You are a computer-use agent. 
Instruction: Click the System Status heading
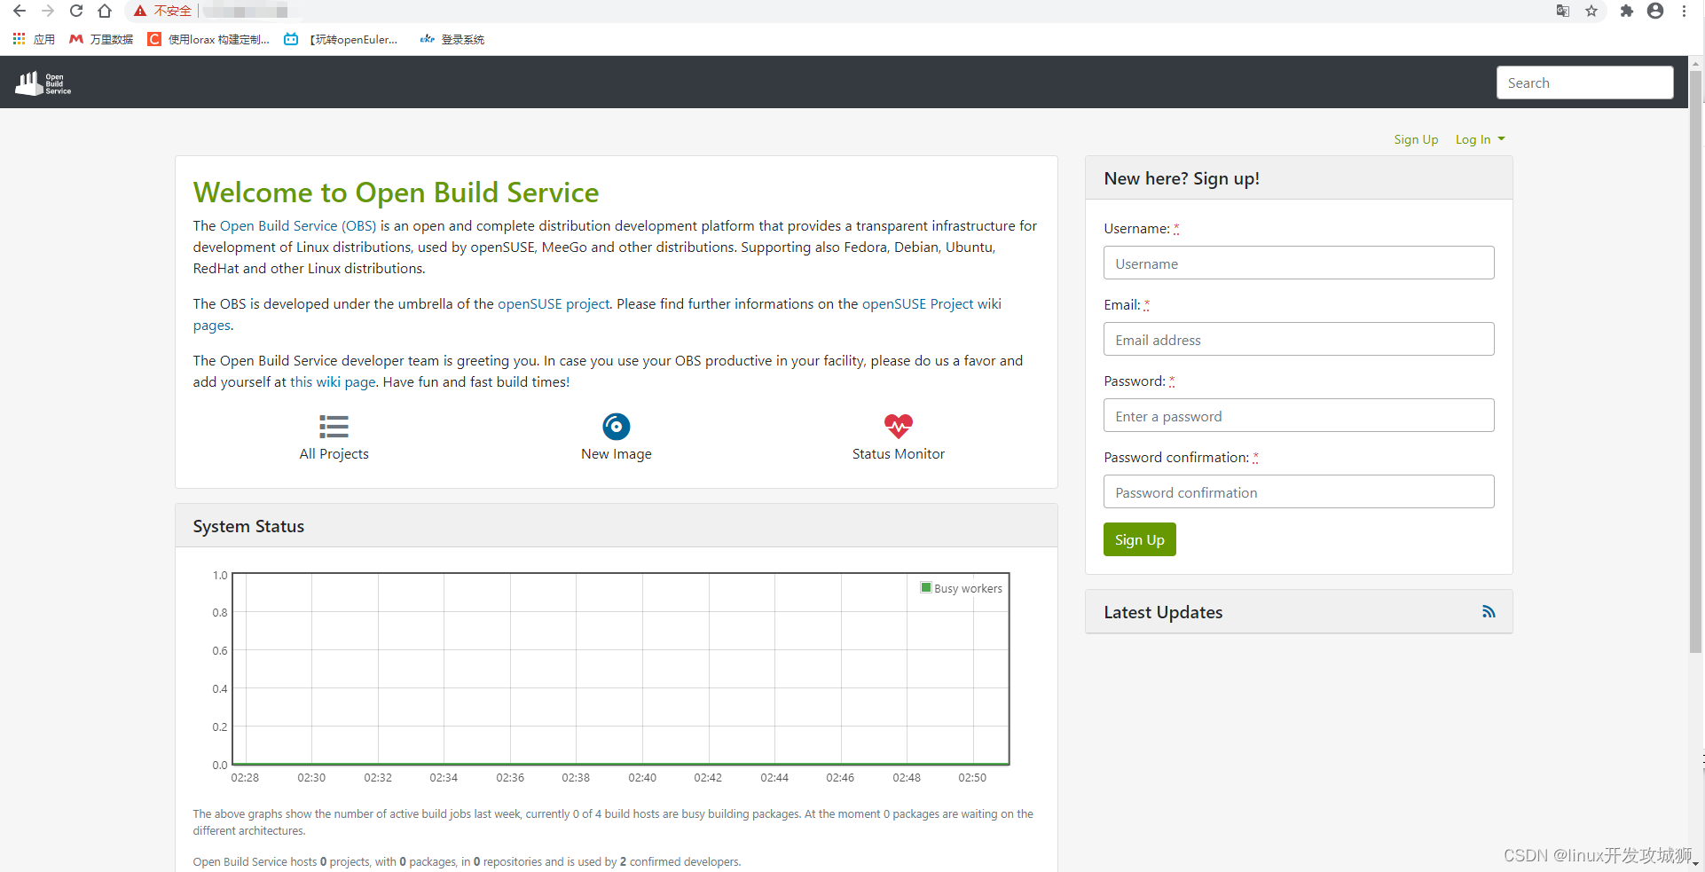pyautogui.click(x=248, y=526)
